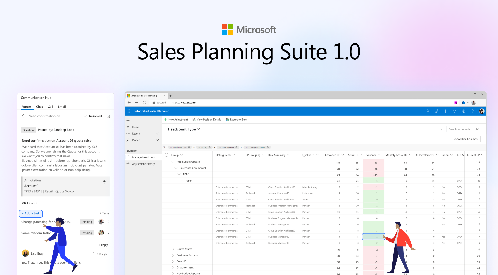Image resolution: width=498 pixels, height=275 pixels.
Task: Expand the Recent section chevron
Action: click(x=157, y=133)
